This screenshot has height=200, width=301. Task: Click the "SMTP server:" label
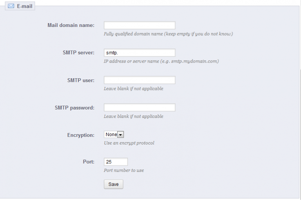78,53
